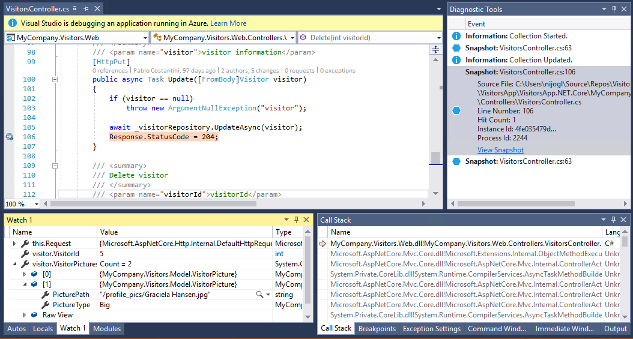633x339 pixels.
Task: Click the code editor scroll down arrow
Action: click(435, 193)
